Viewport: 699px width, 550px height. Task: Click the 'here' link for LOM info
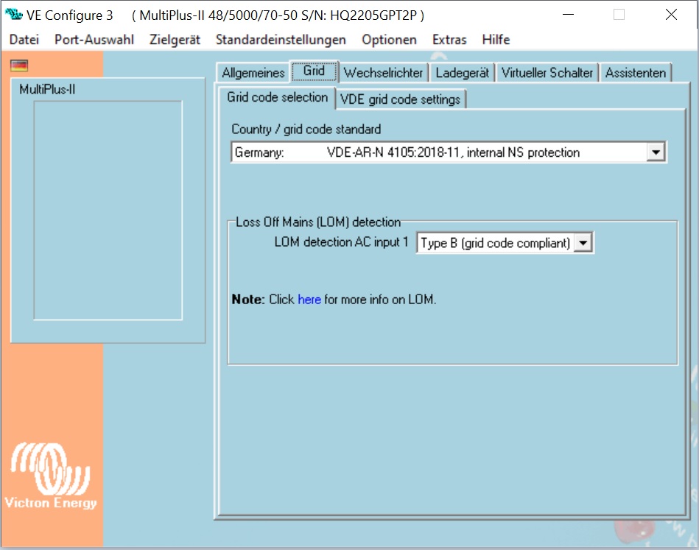click(x=309, y=299)
